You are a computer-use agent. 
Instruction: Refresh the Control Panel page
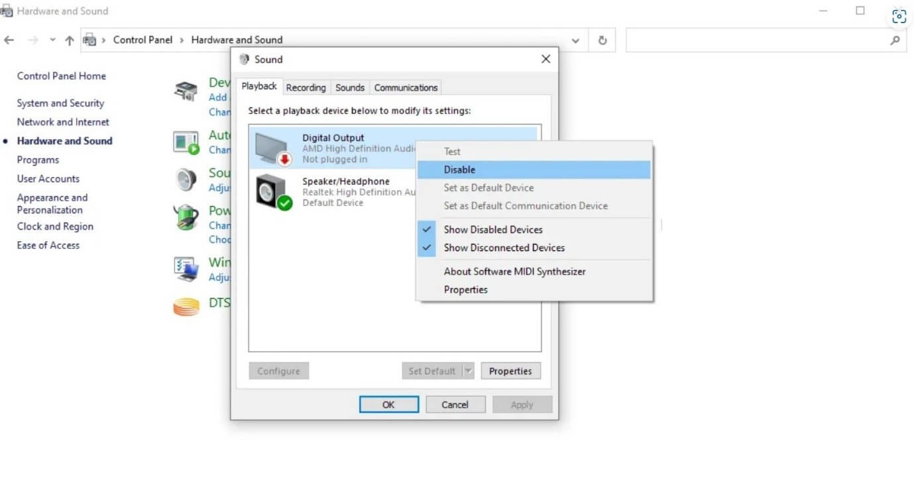pos(602,40)
